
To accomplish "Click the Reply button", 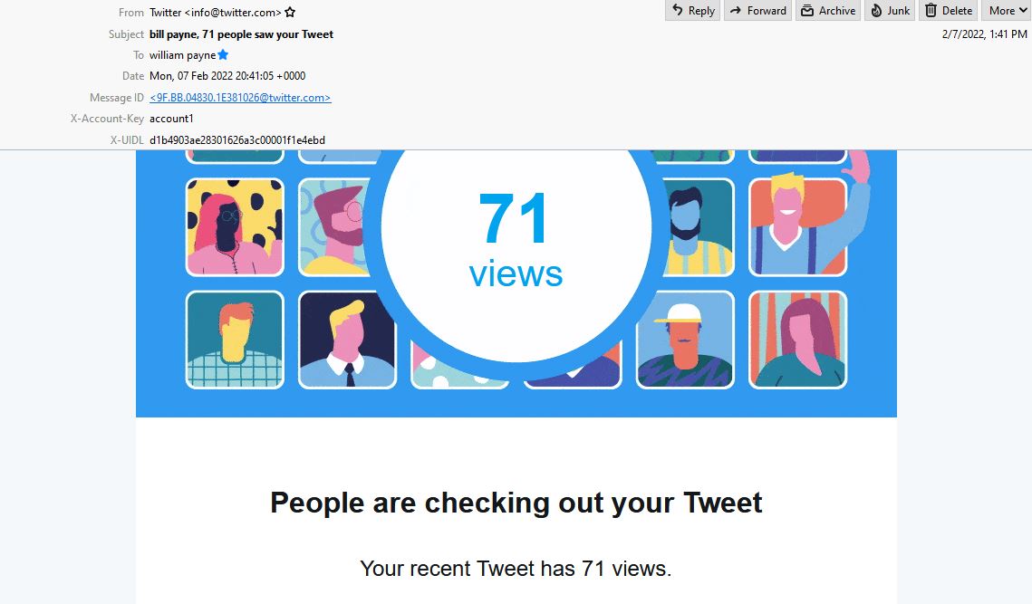I will click(692, 11).
